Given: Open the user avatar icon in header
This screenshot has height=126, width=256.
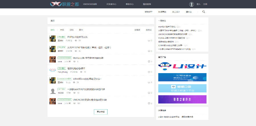Looking at the screenshot, I should [x=191, y=4].
